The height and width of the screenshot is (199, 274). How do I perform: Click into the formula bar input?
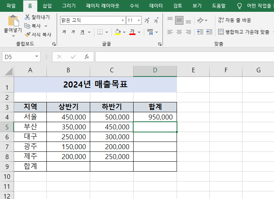185,57
